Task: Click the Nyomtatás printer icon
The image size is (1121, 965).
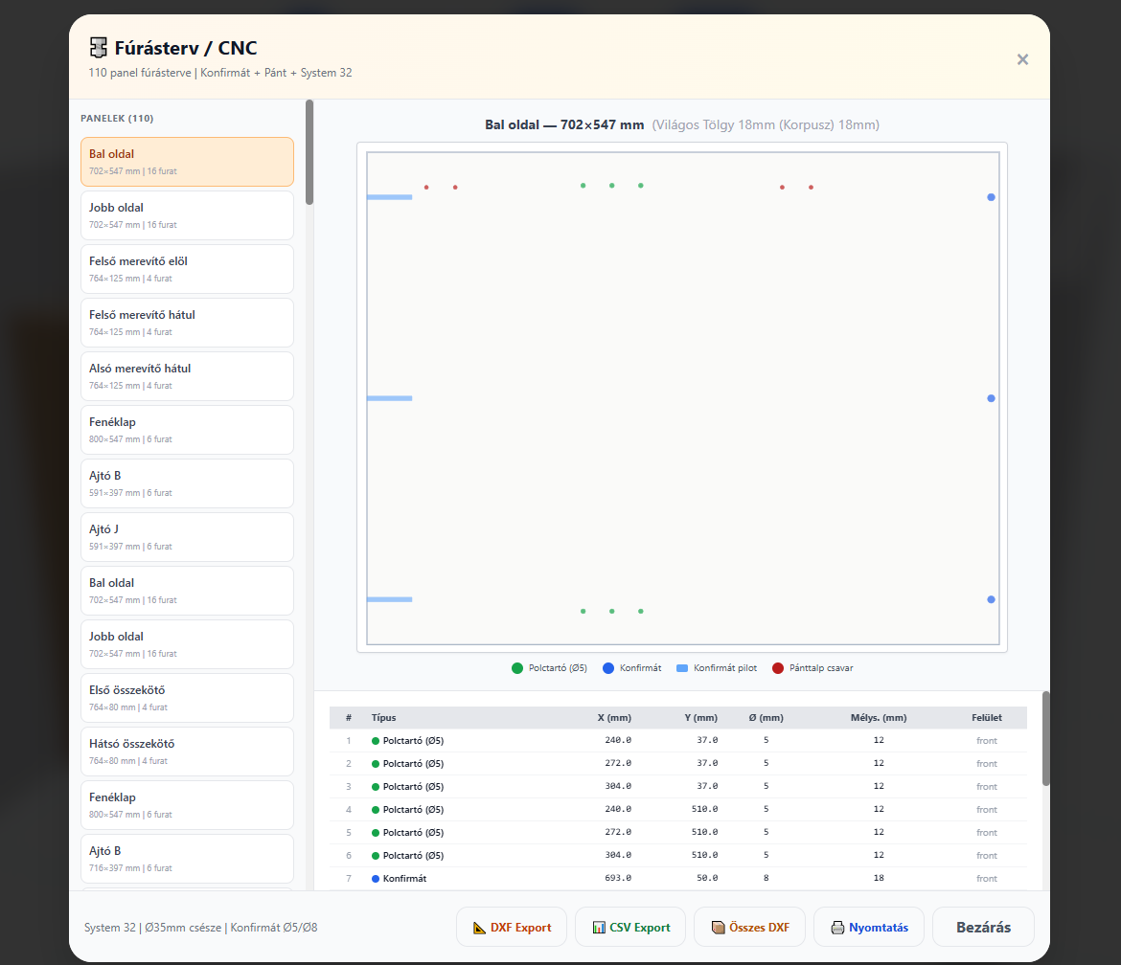Action: 838,927
